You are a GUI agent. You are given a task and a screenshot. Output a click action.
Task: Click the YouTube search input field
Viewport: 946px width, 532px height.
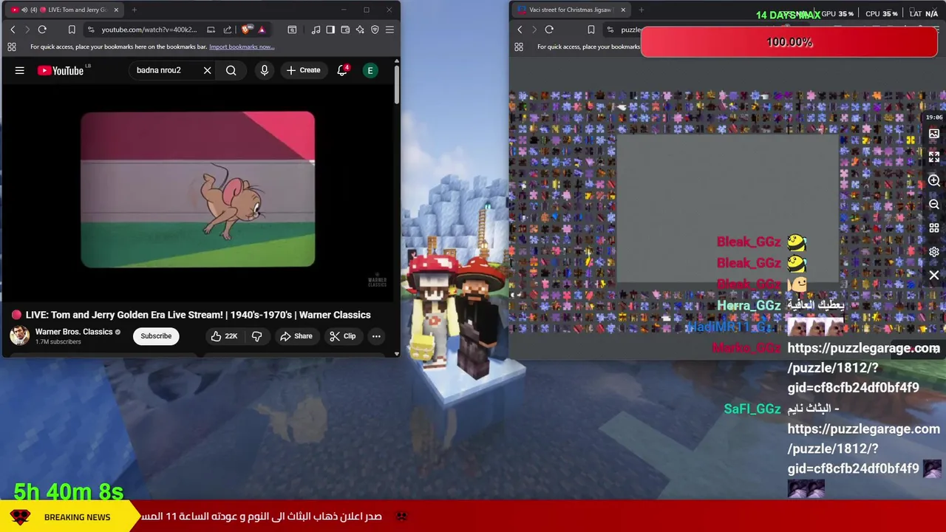pyautogui.click(x=164, y=70)
